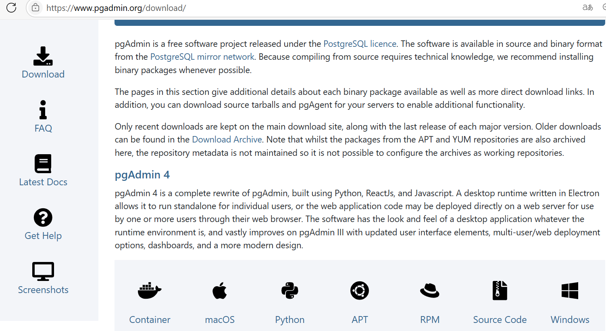The height and width of the screenshot is (331, 606).
Task: Select the Container download label
Action: [x=150, y=320]
